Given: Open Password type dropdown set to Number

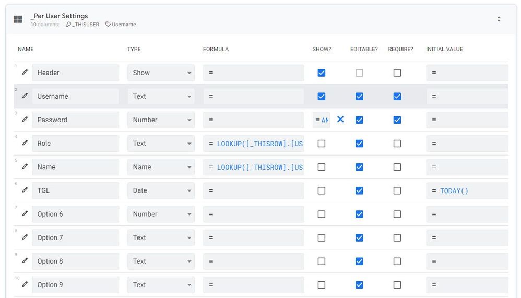Looking at the screenshot, I should 161,120.
